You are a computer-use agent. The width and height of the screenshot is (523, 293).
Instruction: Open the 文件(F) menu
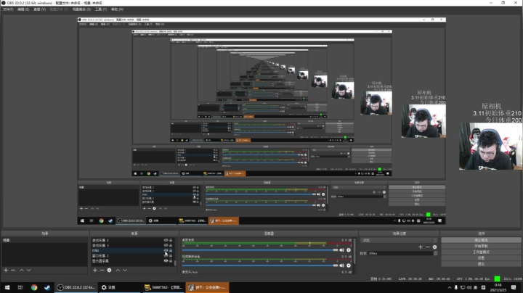click(8, 9)
